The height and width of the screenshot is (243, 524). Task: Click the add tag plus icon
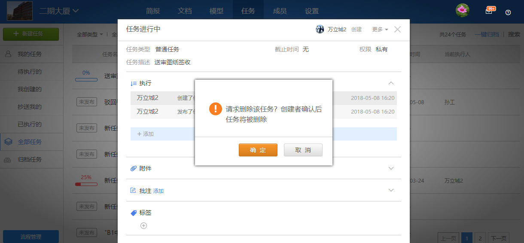click(x=144, y=226)
